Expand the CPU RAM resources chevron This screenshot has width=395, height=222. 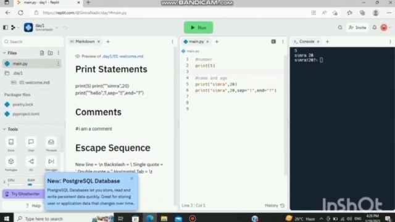tap(4, 182)
